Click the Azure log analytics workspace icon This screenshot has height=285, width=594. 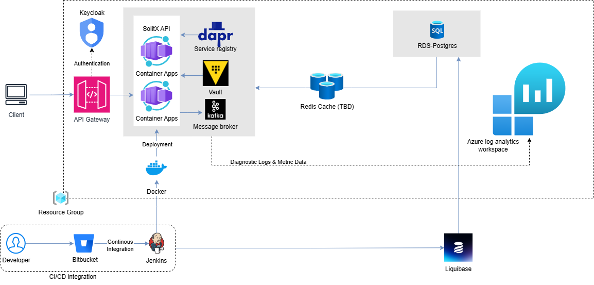(529, 98)
